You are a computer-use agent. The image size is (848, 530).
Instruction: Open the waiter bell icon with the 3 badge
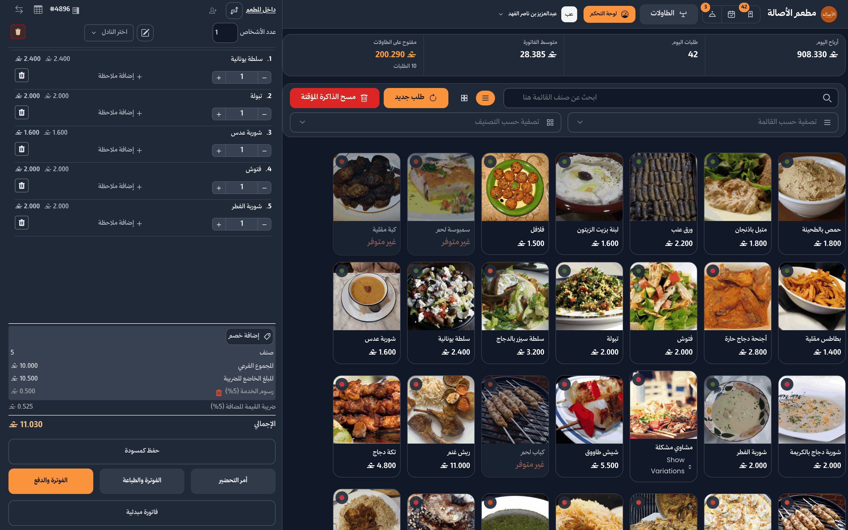712,14
